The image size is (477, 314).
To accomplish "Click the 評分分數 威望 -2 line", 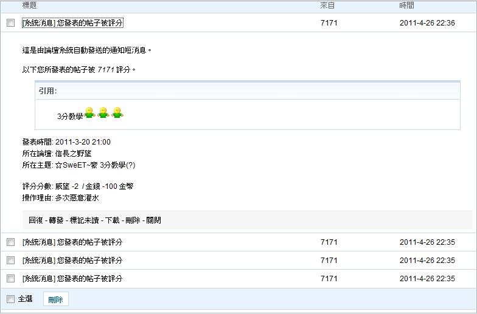I will (x=78, y=186).
